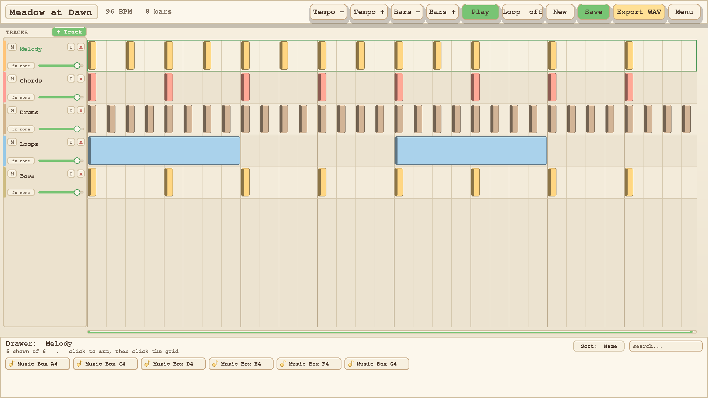Adjust Melody track volume slider
The image size is (708, 398).
61,66
